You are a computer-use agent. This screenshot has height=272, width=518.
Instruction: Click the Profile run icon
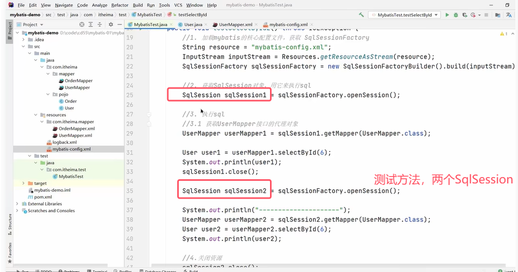tap(473, 15)
